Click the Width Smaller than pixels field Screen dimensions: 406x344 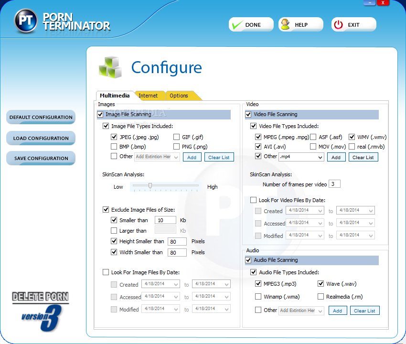pyautogui.click(x=177, y=252)
